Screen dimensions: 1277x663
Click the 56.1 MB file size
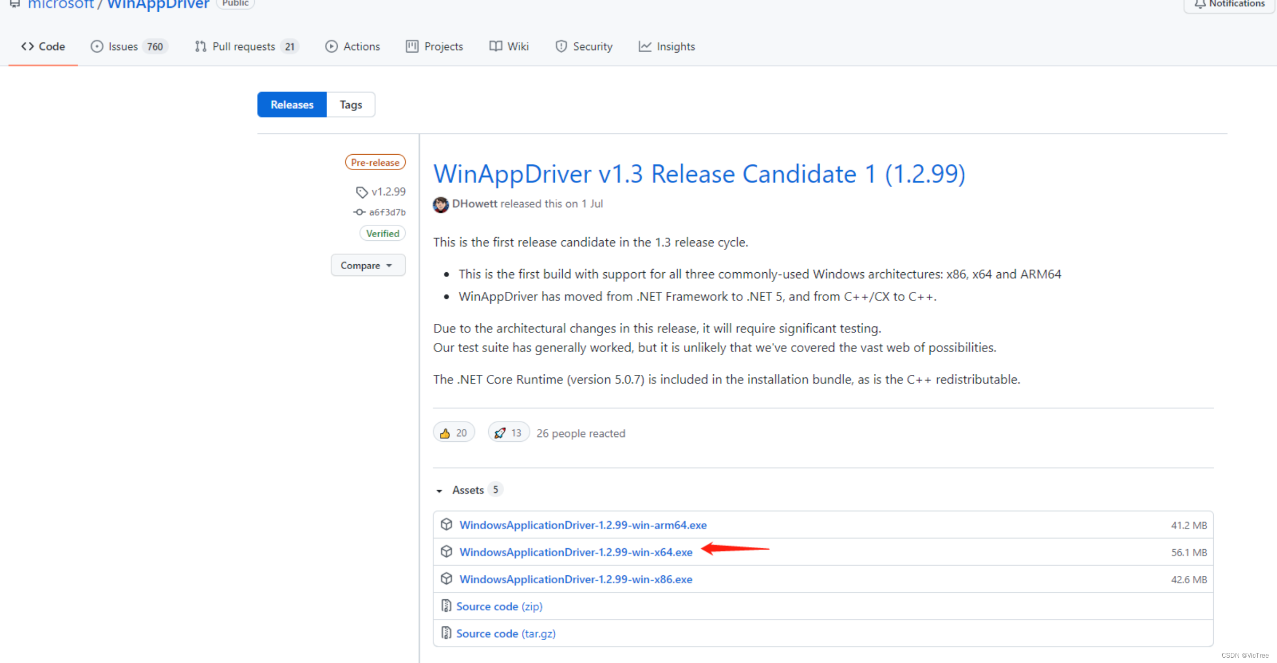[x=1189, y=552]
